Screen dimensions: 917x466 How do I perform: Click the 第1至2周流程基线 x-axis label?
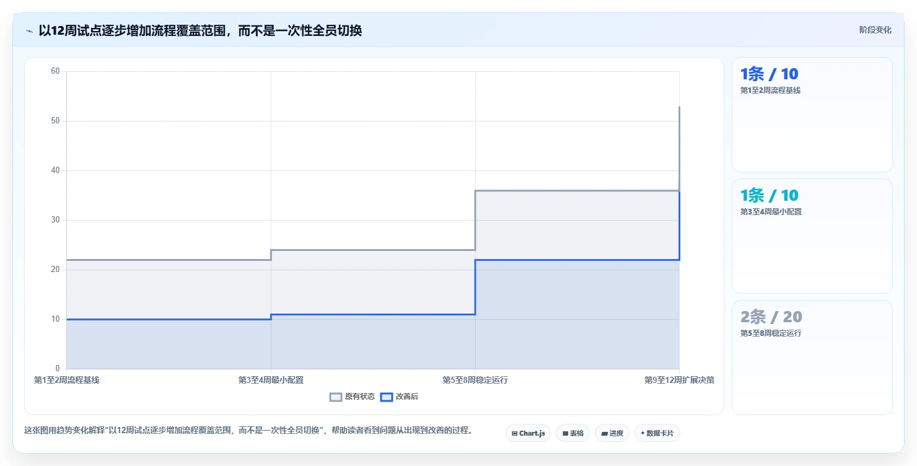point(66,380)
